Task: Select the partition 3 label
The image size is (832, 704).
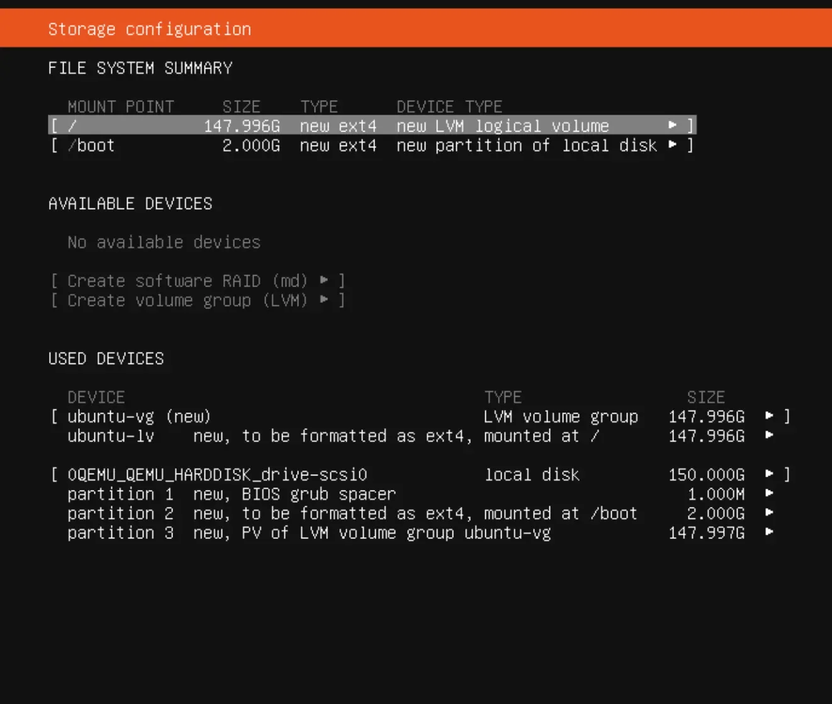Action: 120,533
